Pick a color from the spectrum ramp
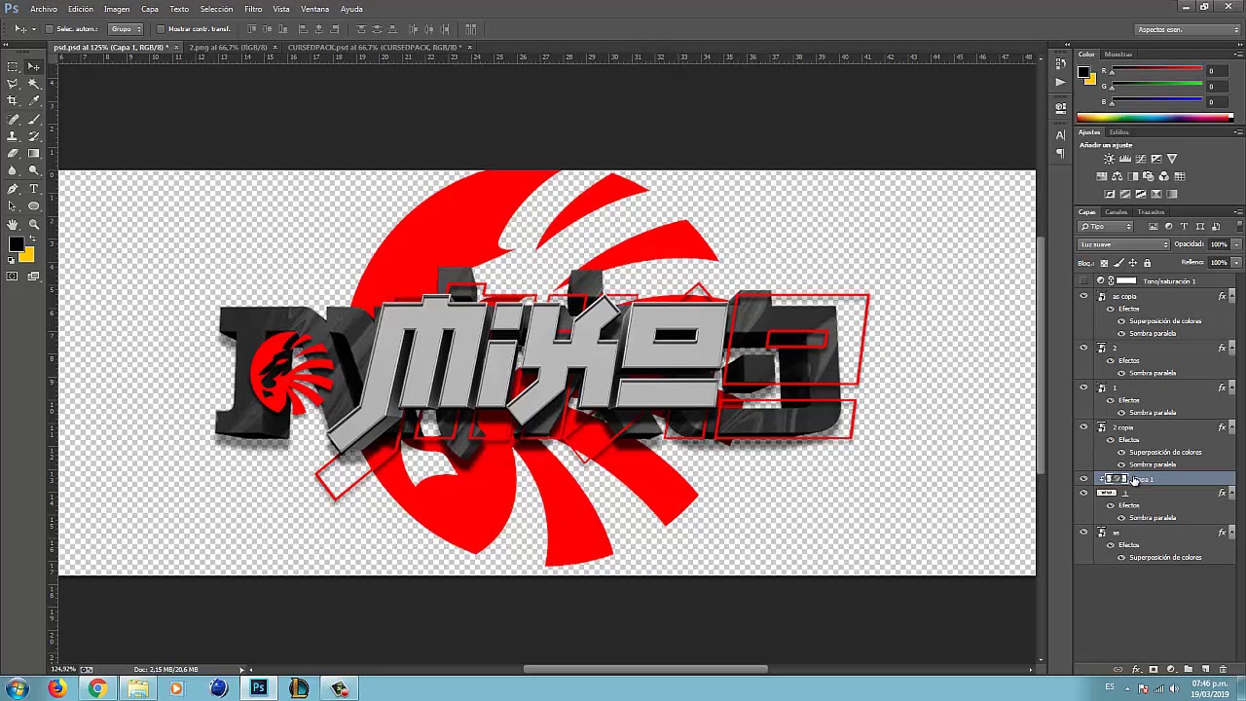This screenshot has height=701, width=1246. (x=1154, y=118)
